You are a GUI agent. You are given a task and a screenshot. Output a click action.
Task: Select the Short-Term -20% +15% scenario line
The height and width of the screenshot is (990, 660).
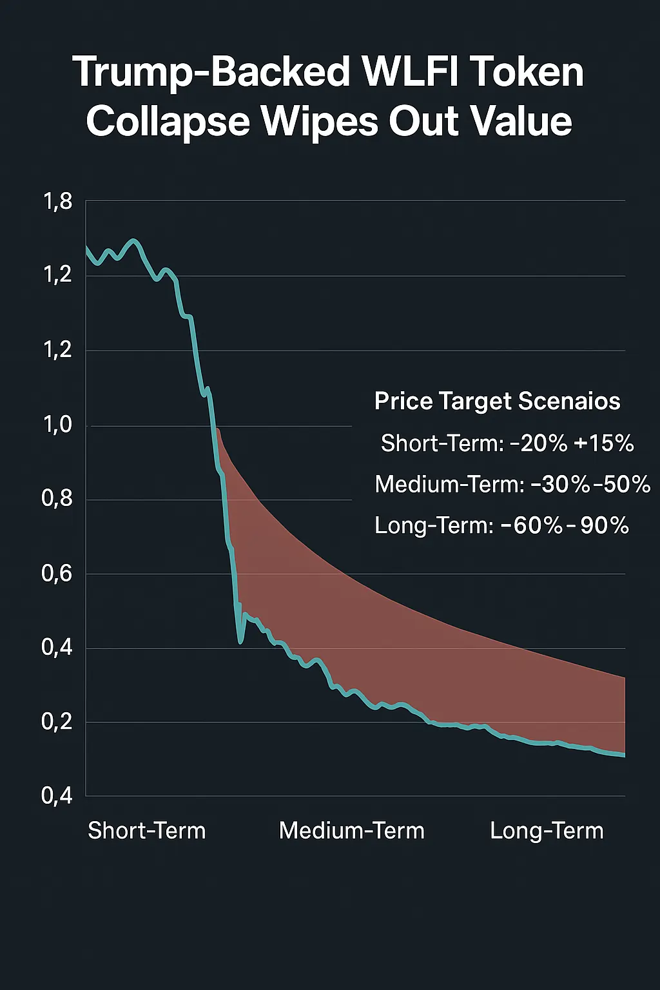coord(507,443)
